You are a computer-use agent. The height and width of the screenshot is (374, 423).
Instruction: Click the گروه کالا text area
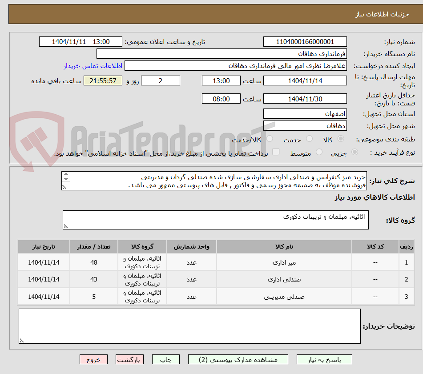[216, 220]
